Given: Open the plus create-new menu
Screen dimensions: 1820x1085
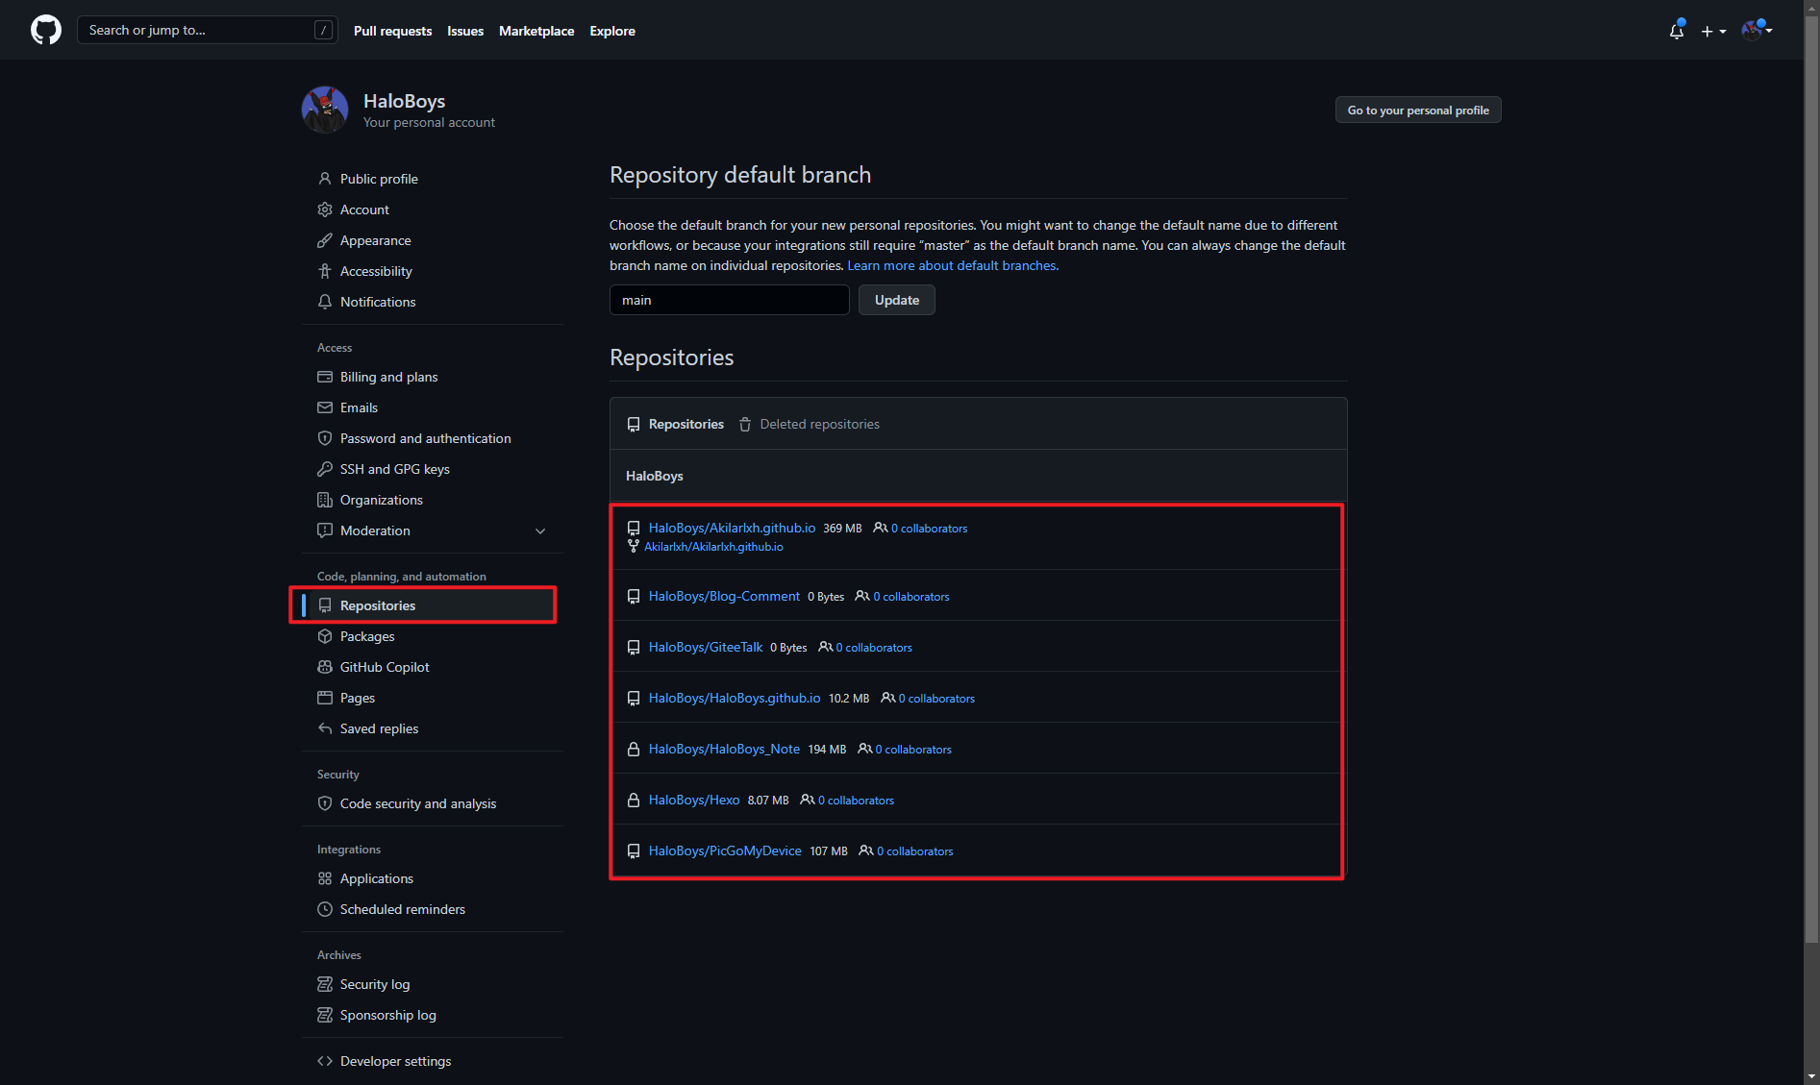Looking at the screenshot, I should tap(1713, 31).
